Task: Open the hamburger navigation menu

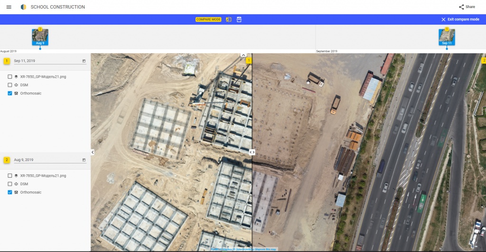Action: [x=9, y=7]
